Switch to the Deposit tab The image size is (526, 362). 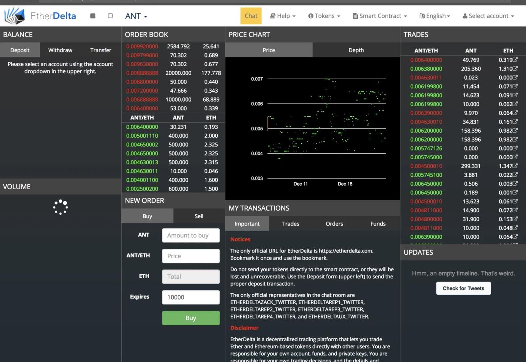point(20,50)
